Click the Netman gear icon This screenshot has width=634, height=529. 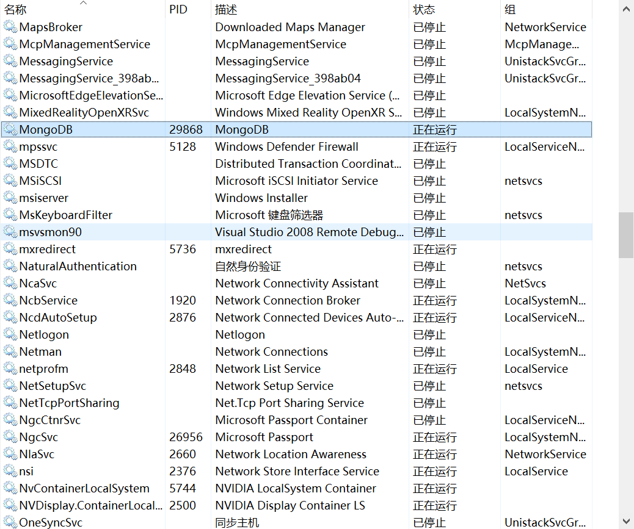10,351
